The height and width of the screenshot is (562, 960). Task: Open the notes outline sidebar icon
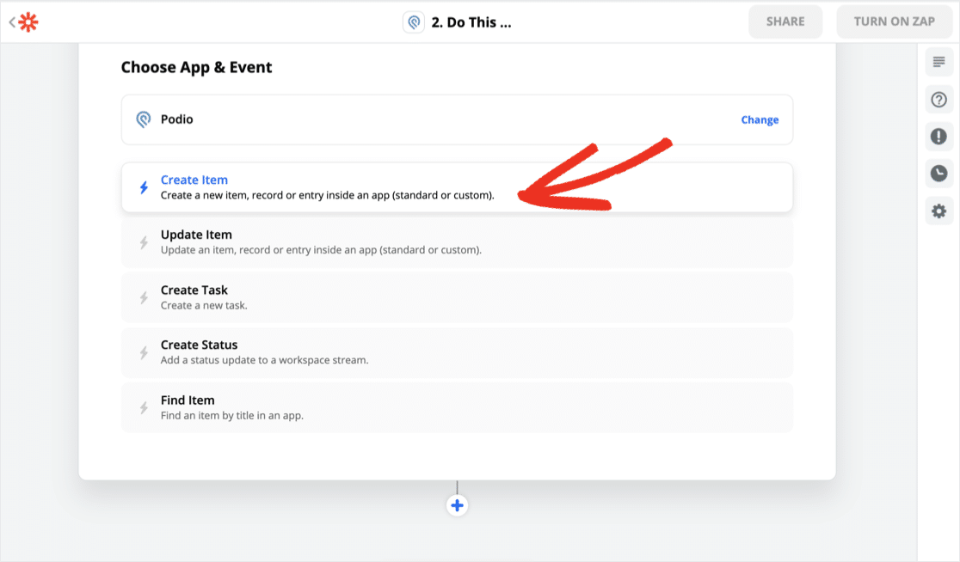click(x=938, y=62)
